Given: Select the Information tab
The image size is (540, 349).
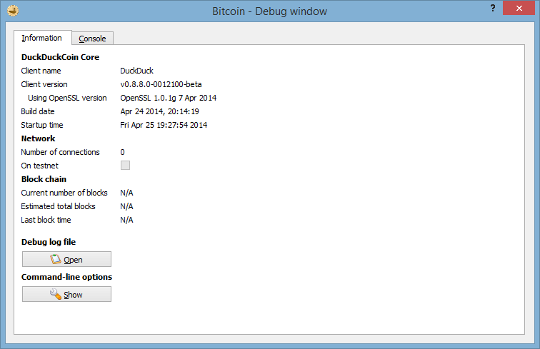Looking at the screenshot, I should click(42, 38).
